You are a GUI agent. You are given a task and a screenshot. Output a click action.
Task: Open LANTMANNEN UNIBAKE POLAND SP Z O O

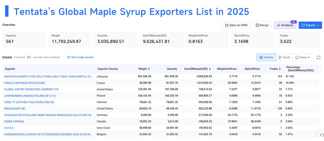click(30, 96)
